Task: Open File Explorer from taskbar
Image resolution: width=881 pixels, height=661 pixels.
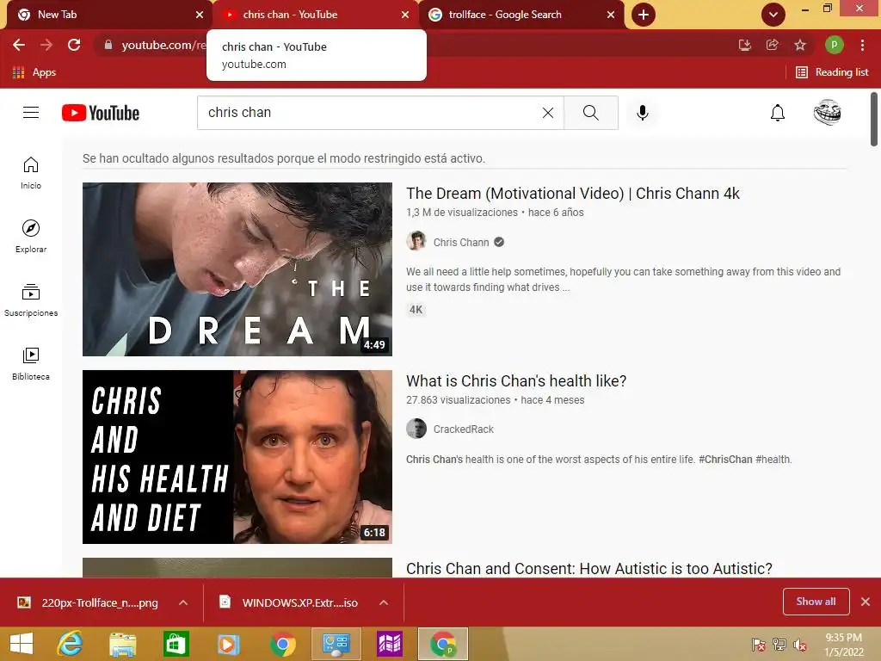Action: 122,644
